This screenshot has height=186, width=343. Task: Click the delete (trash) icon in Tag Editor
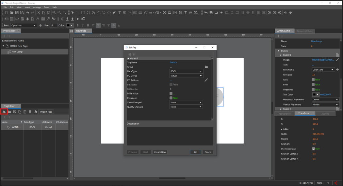(30, 112)
